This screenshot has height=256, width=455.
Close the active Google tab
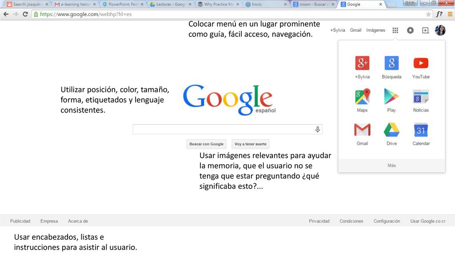pyautogui.click(x=380, y=4)
